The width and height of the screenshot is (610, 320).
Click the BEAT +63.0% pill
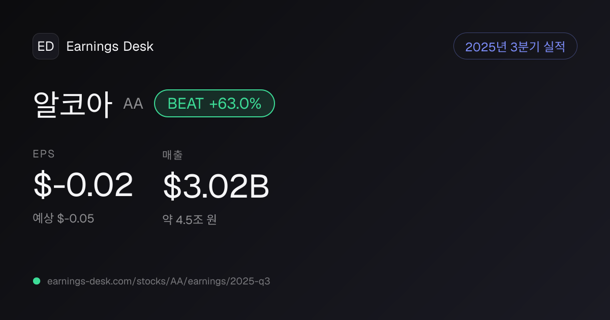[215, 104]
